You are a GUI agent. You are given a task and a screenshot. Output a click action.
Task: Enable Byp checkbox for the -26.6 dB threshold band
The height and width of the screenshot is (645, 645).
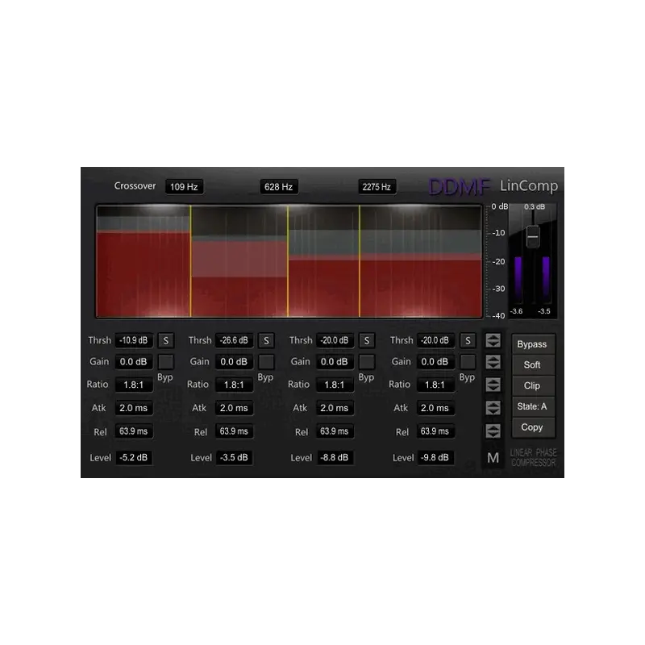click(x=266, y=362)
